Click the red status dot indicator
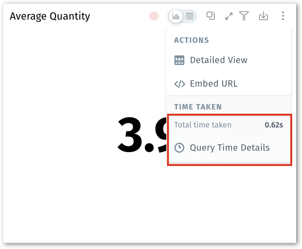The image size is (302, 249). coord(154,16)
